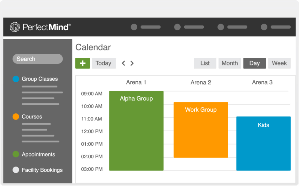Open the green Alpha Group event
This screenshot has width=299, height=186.
136,130
